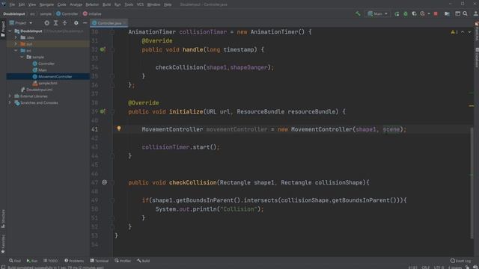Image resolution: width=479 pixels, height=269 pixels.
Task: Click the Expand All icon in Project panel
Action: 55,23
